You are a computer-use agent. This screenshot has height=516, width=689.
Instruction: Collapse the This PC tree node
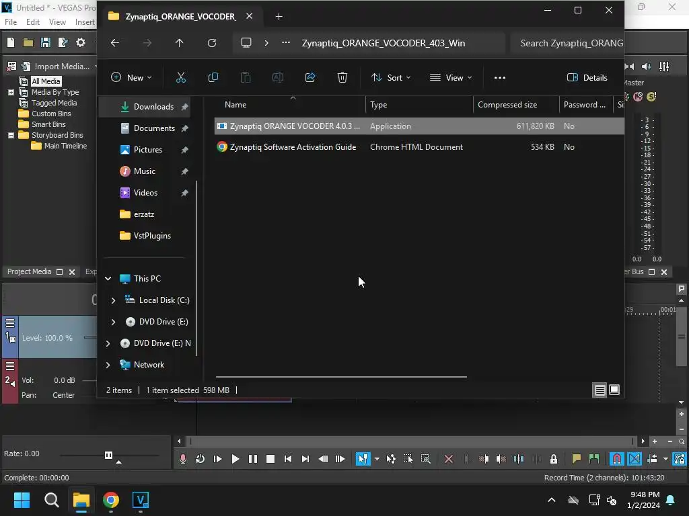(x=108, y=279)
